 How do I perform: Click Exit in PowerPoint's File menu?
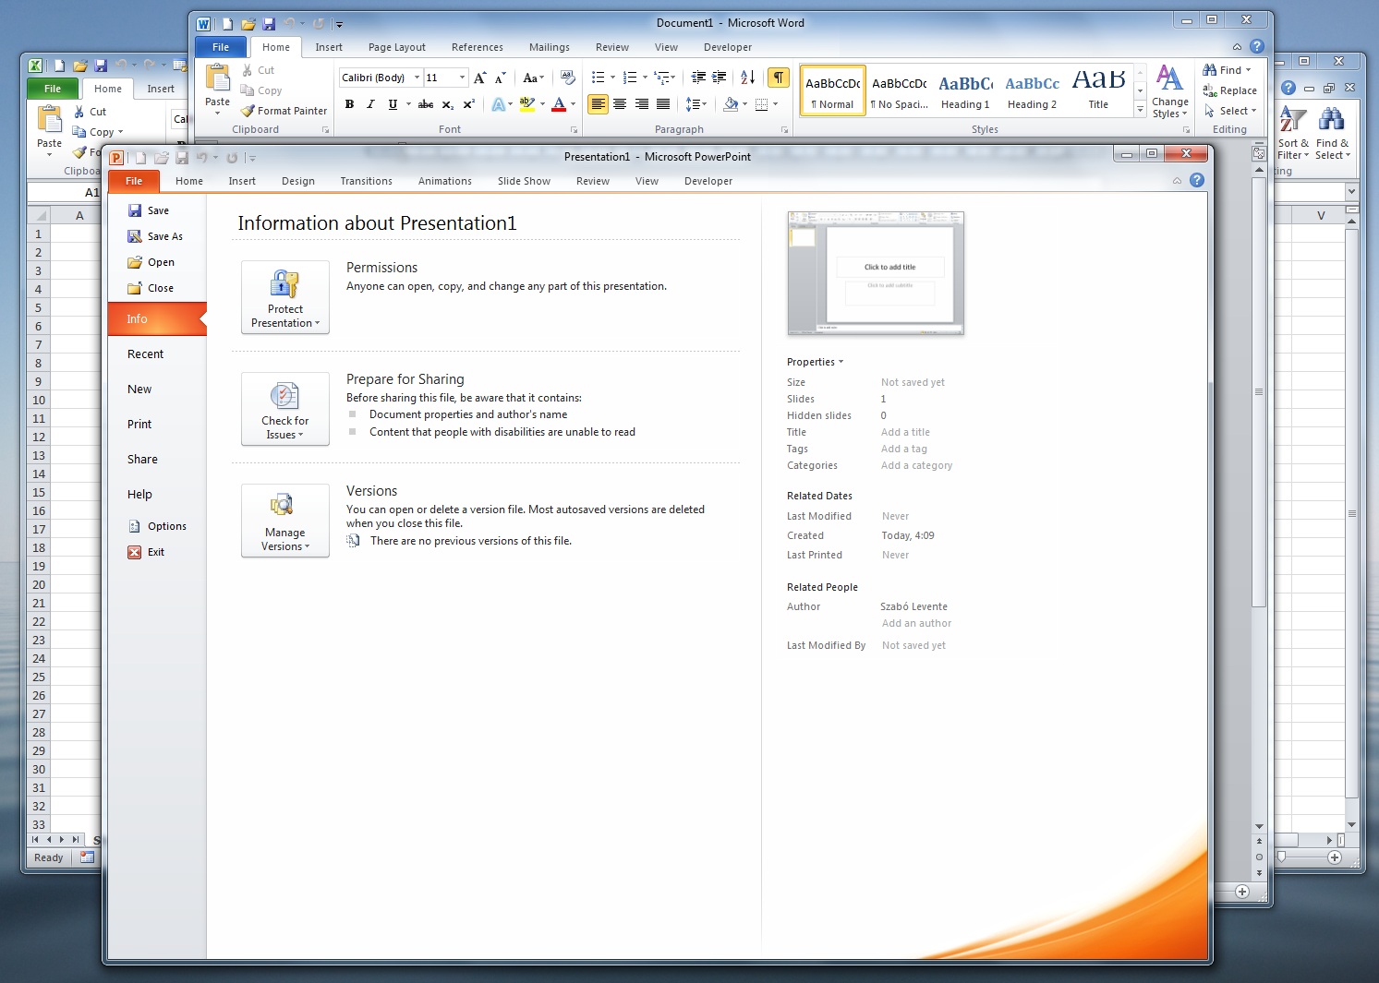tap(146, 552)
